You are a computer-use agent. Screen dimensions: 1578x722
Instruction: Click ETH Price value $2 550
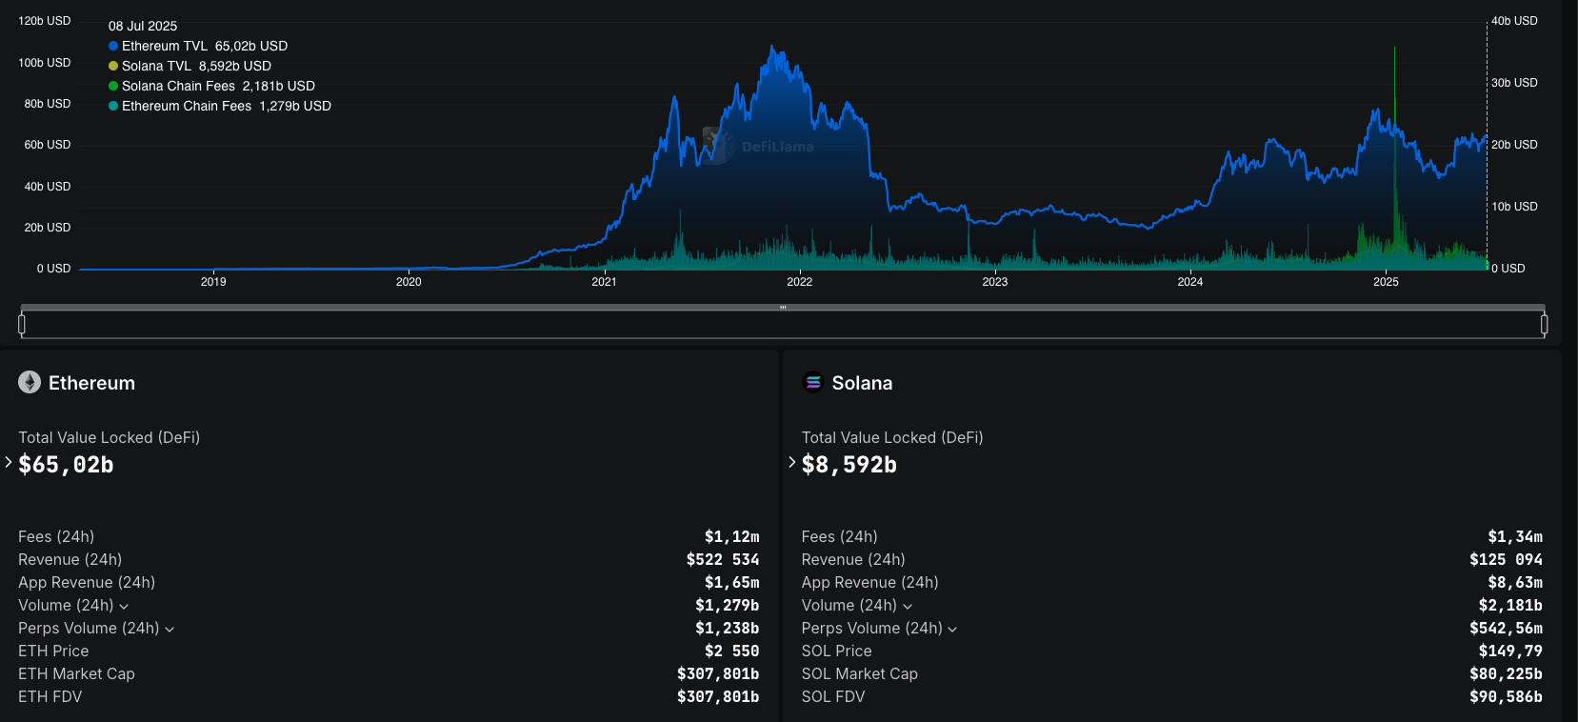[x=731, y=652]
